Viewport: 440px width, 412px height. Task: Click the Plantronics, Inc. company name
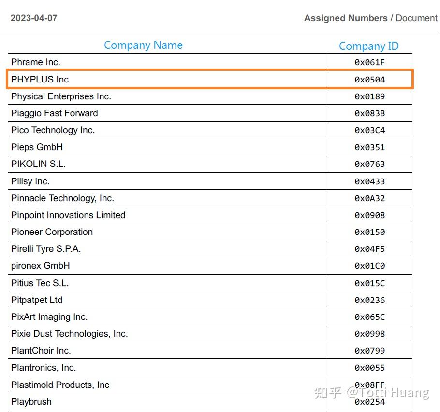44,368
